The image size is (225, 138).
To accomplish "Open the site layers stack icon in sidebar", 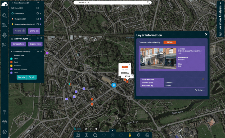I will tap(4, 35).
